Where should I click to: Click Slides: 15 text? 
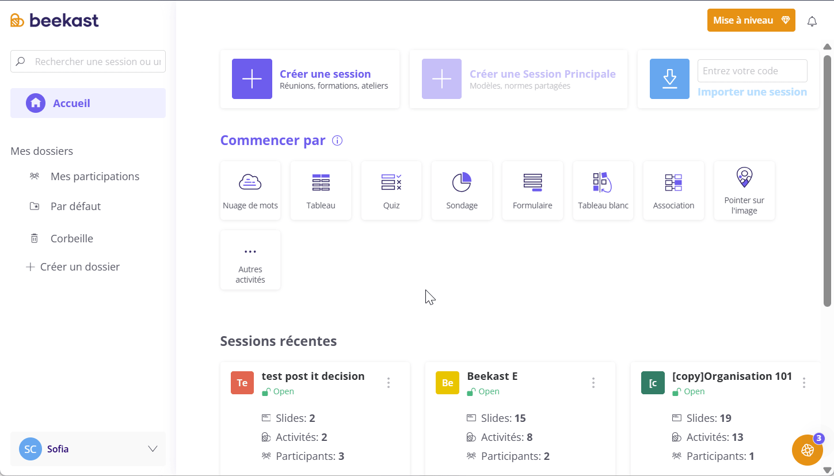pos(504,418)
